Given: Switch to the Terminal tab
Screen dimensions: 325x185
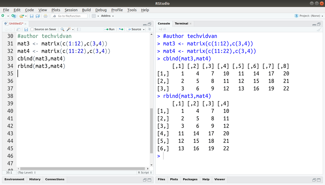Looking at the screenshot, I should click(x=181, y=23).
